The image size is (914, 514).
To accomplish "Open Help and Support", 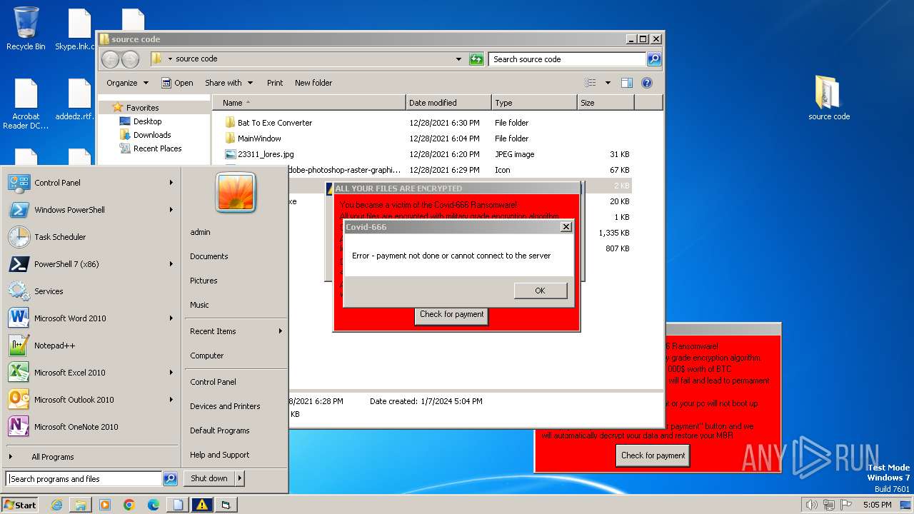I will 220,455.
